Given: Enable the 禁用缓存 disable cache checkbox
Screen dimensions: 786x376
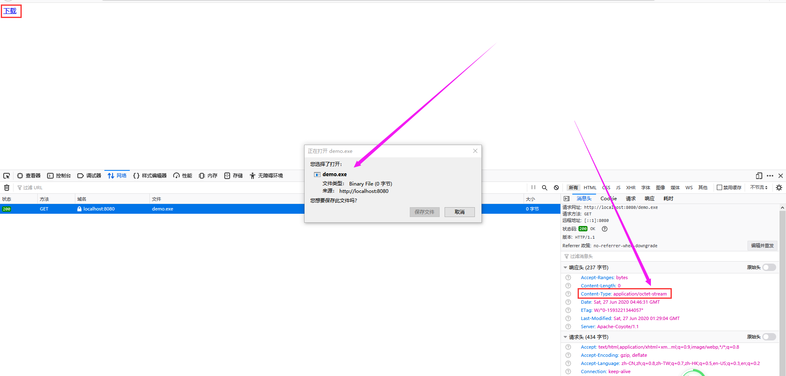Looking at the screenshot, I should click(x=719, y=188).
